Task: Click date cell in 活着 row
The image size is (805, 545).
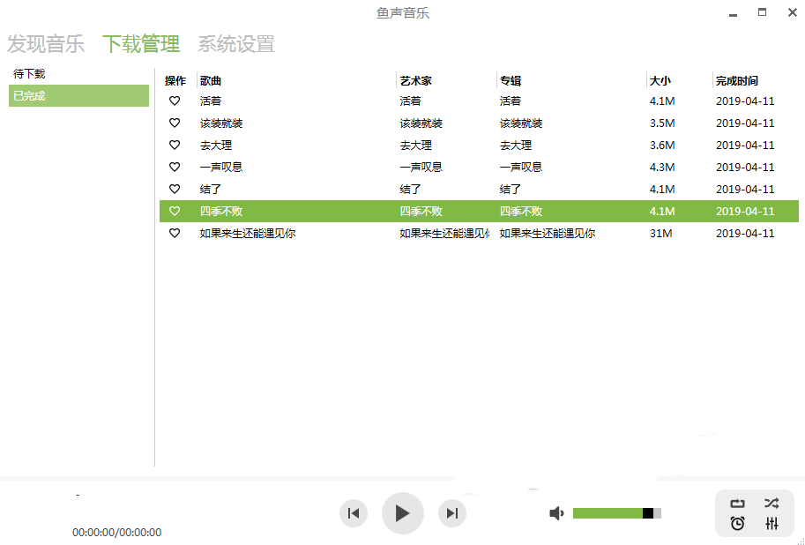Action: tap(745, 101)
